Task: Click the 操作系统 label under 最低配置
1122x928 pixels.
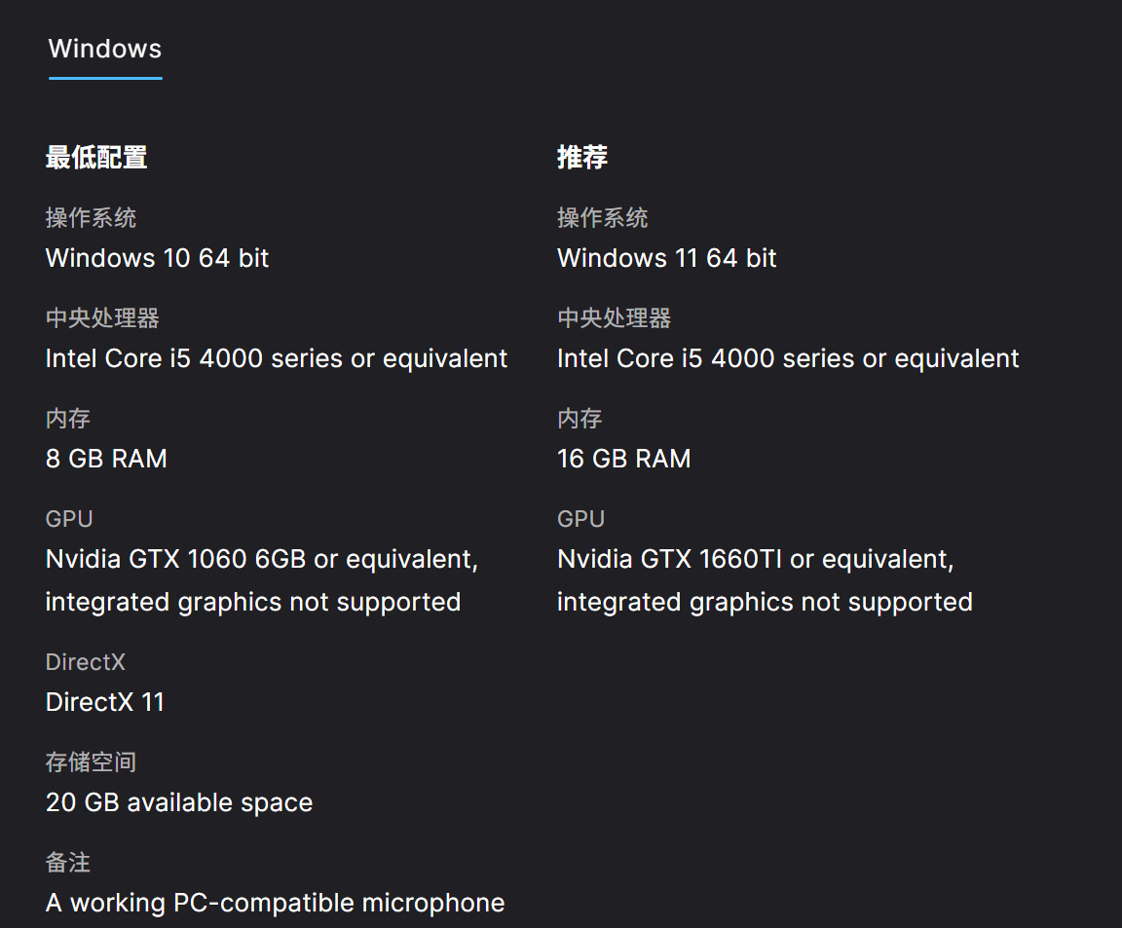Action: pos(91,218)
